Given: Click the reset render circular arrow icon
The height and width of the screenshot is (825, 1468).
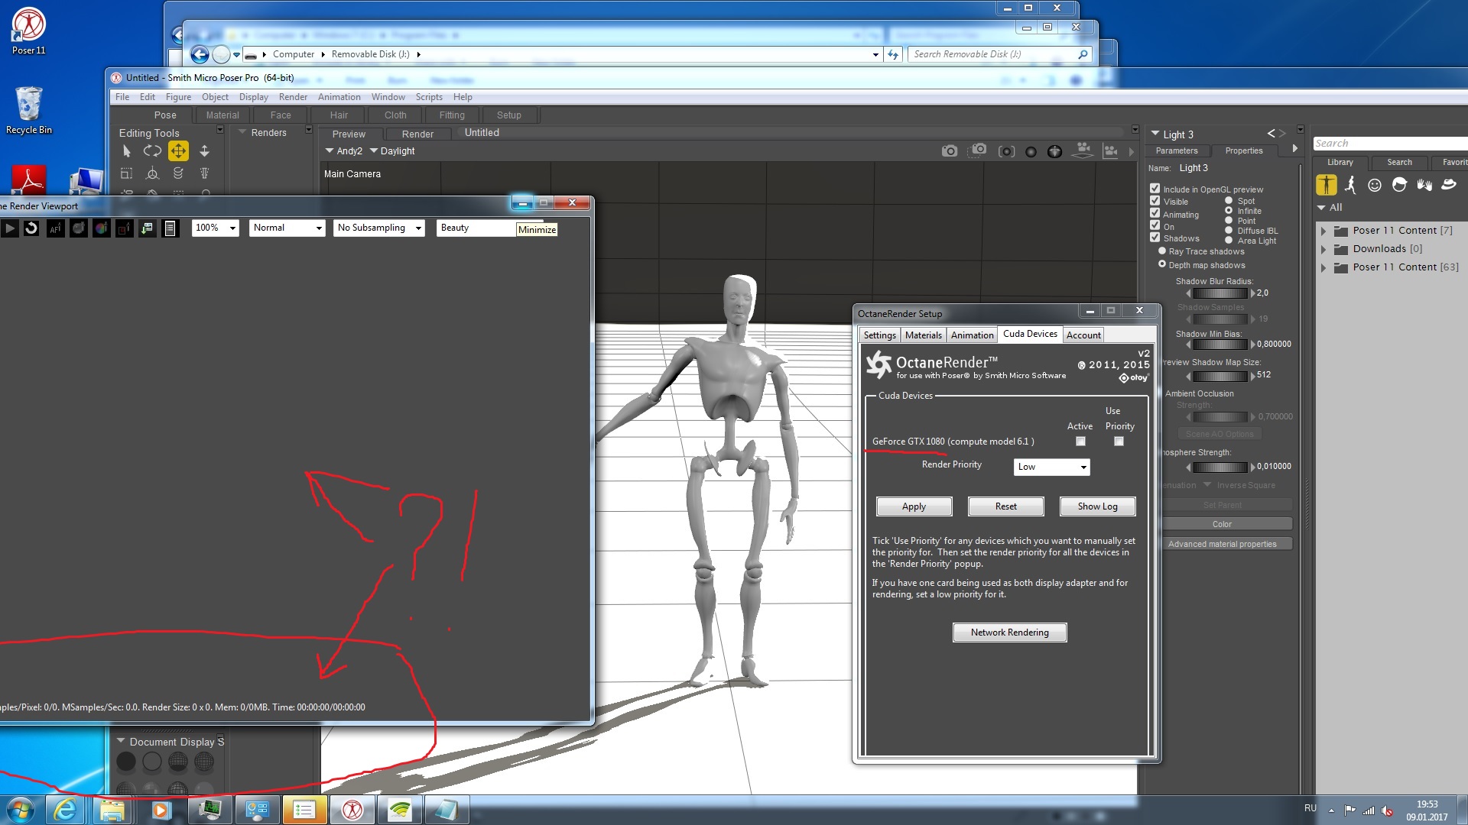Looking at the screenshot, I should (x=31, y=228).
